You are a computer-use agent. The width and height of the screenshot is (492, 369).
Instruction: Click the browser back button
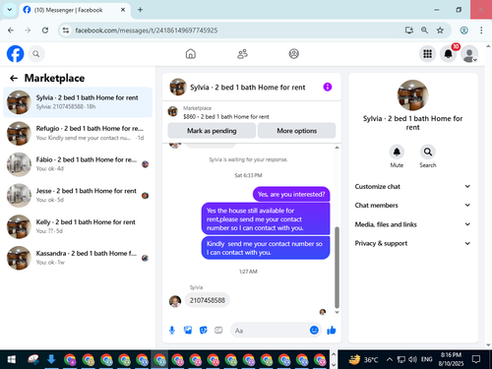pyautogui.click(x=11, y=31)
